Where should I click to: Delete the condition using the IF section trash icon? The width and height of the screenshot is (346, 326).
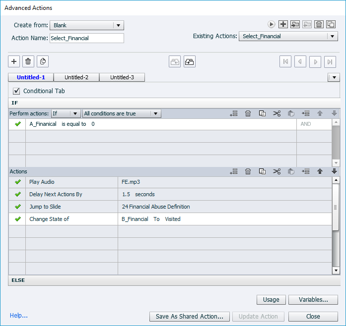[x=248, y=113]
